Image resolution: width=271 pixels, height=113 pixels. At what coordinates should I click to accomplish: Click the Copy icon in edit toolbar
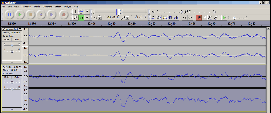[x=159, y=18]
